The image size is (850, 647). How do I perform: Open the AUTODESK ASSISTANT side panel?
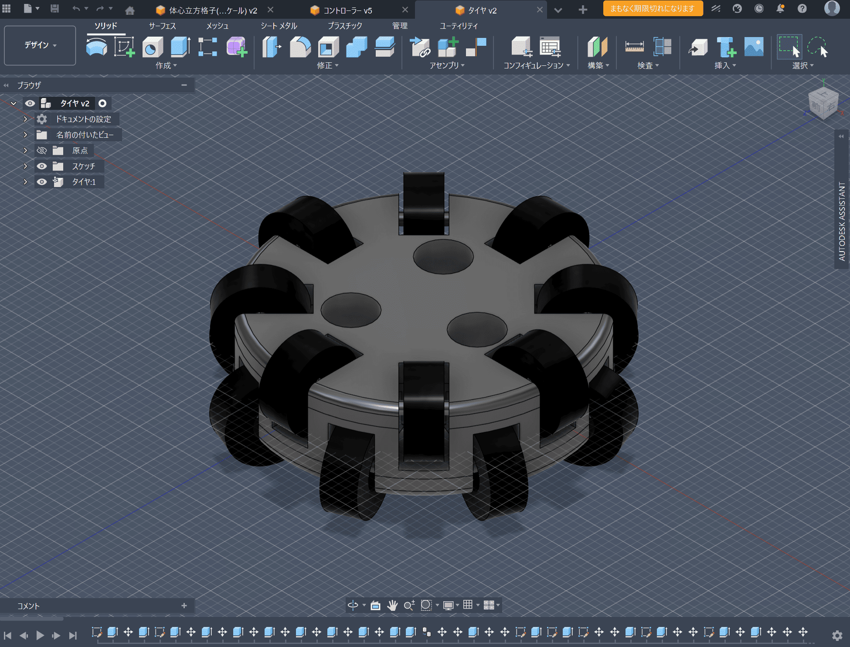842,221
